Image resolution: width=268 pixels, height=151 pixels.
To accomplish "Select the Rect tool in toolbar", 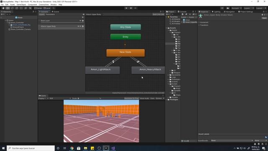I will coord(21,8).
